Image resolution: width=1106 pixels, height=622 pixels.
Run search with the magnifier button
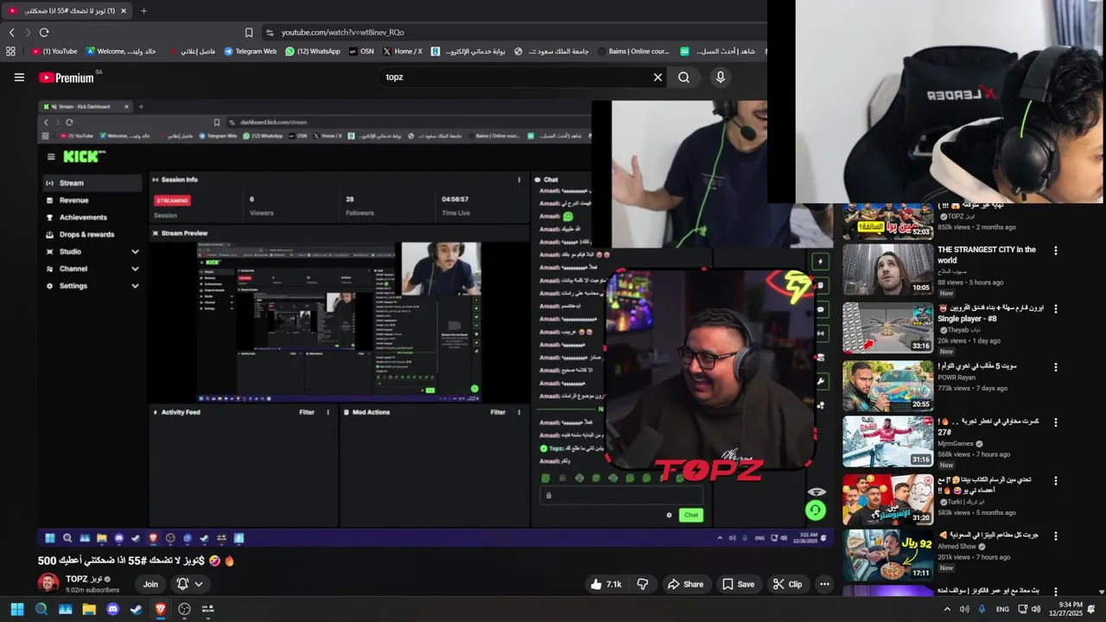point(683,77)
